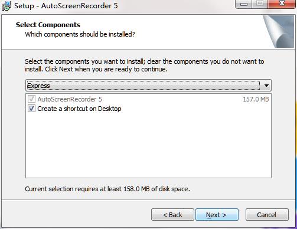Image resolution: width=297 pixels, height=229 pixels.
Task: Continue installation with the Next button
Action: [x=217, y=215]
